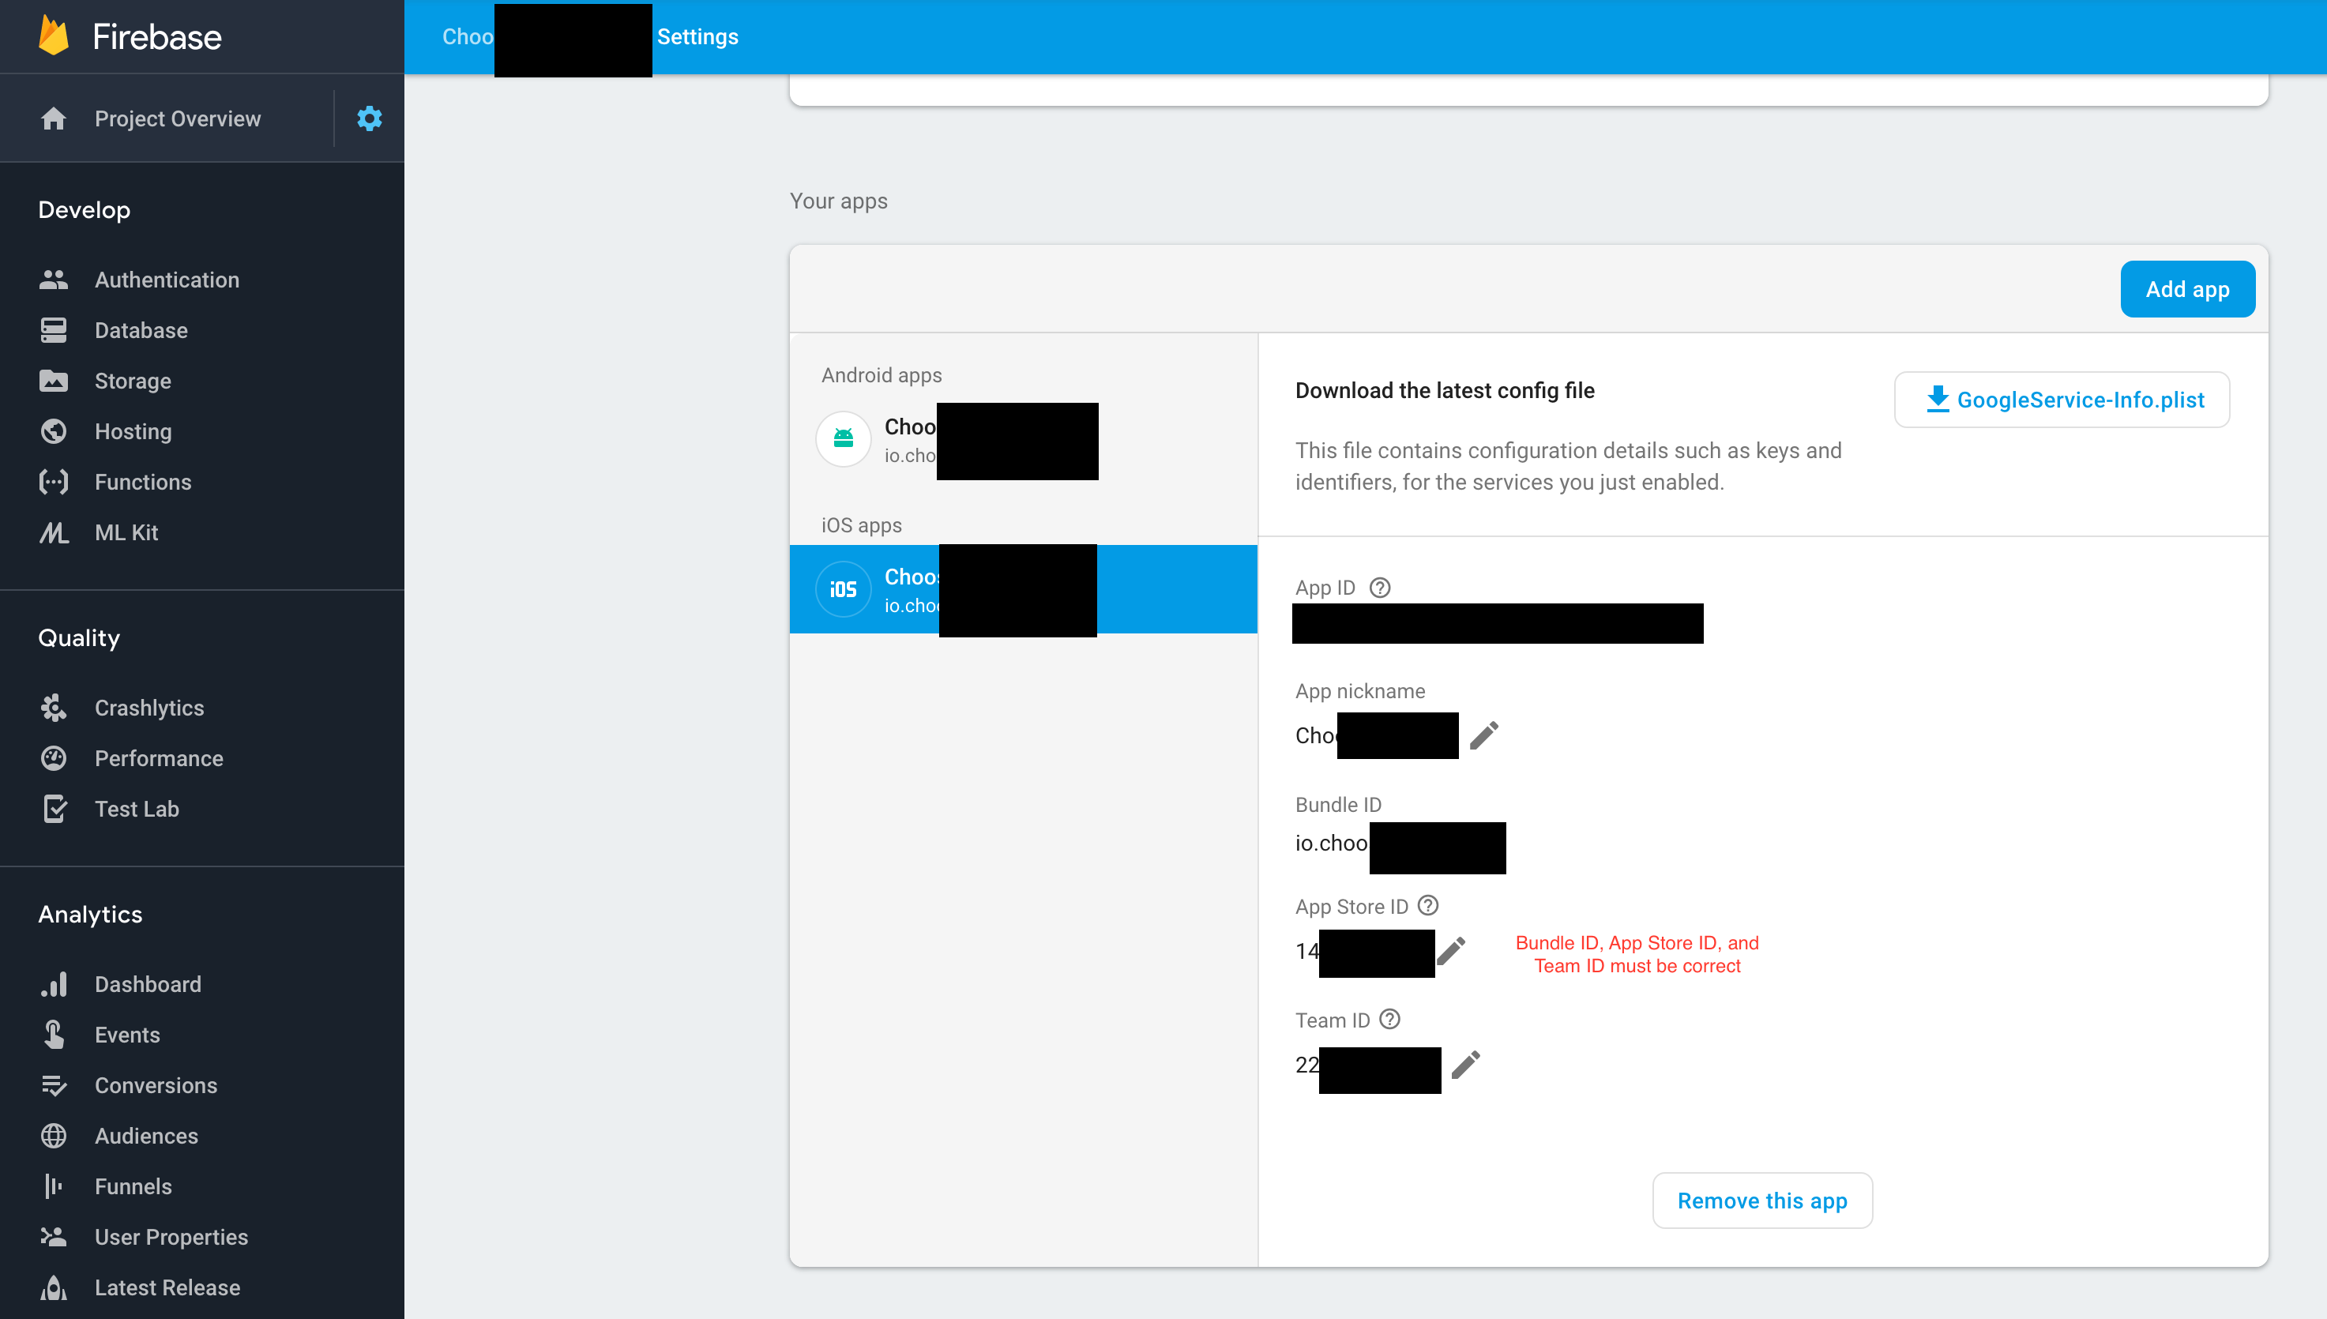Click the Develop section heading
The height and width of the screenshot is (1319, 2327).
pos(85,209)
